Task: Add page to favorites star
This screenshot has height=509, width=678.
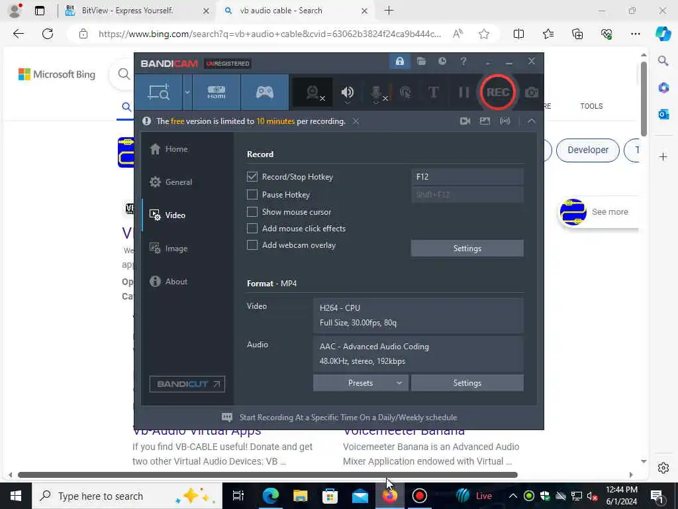Action: (484, 34)
